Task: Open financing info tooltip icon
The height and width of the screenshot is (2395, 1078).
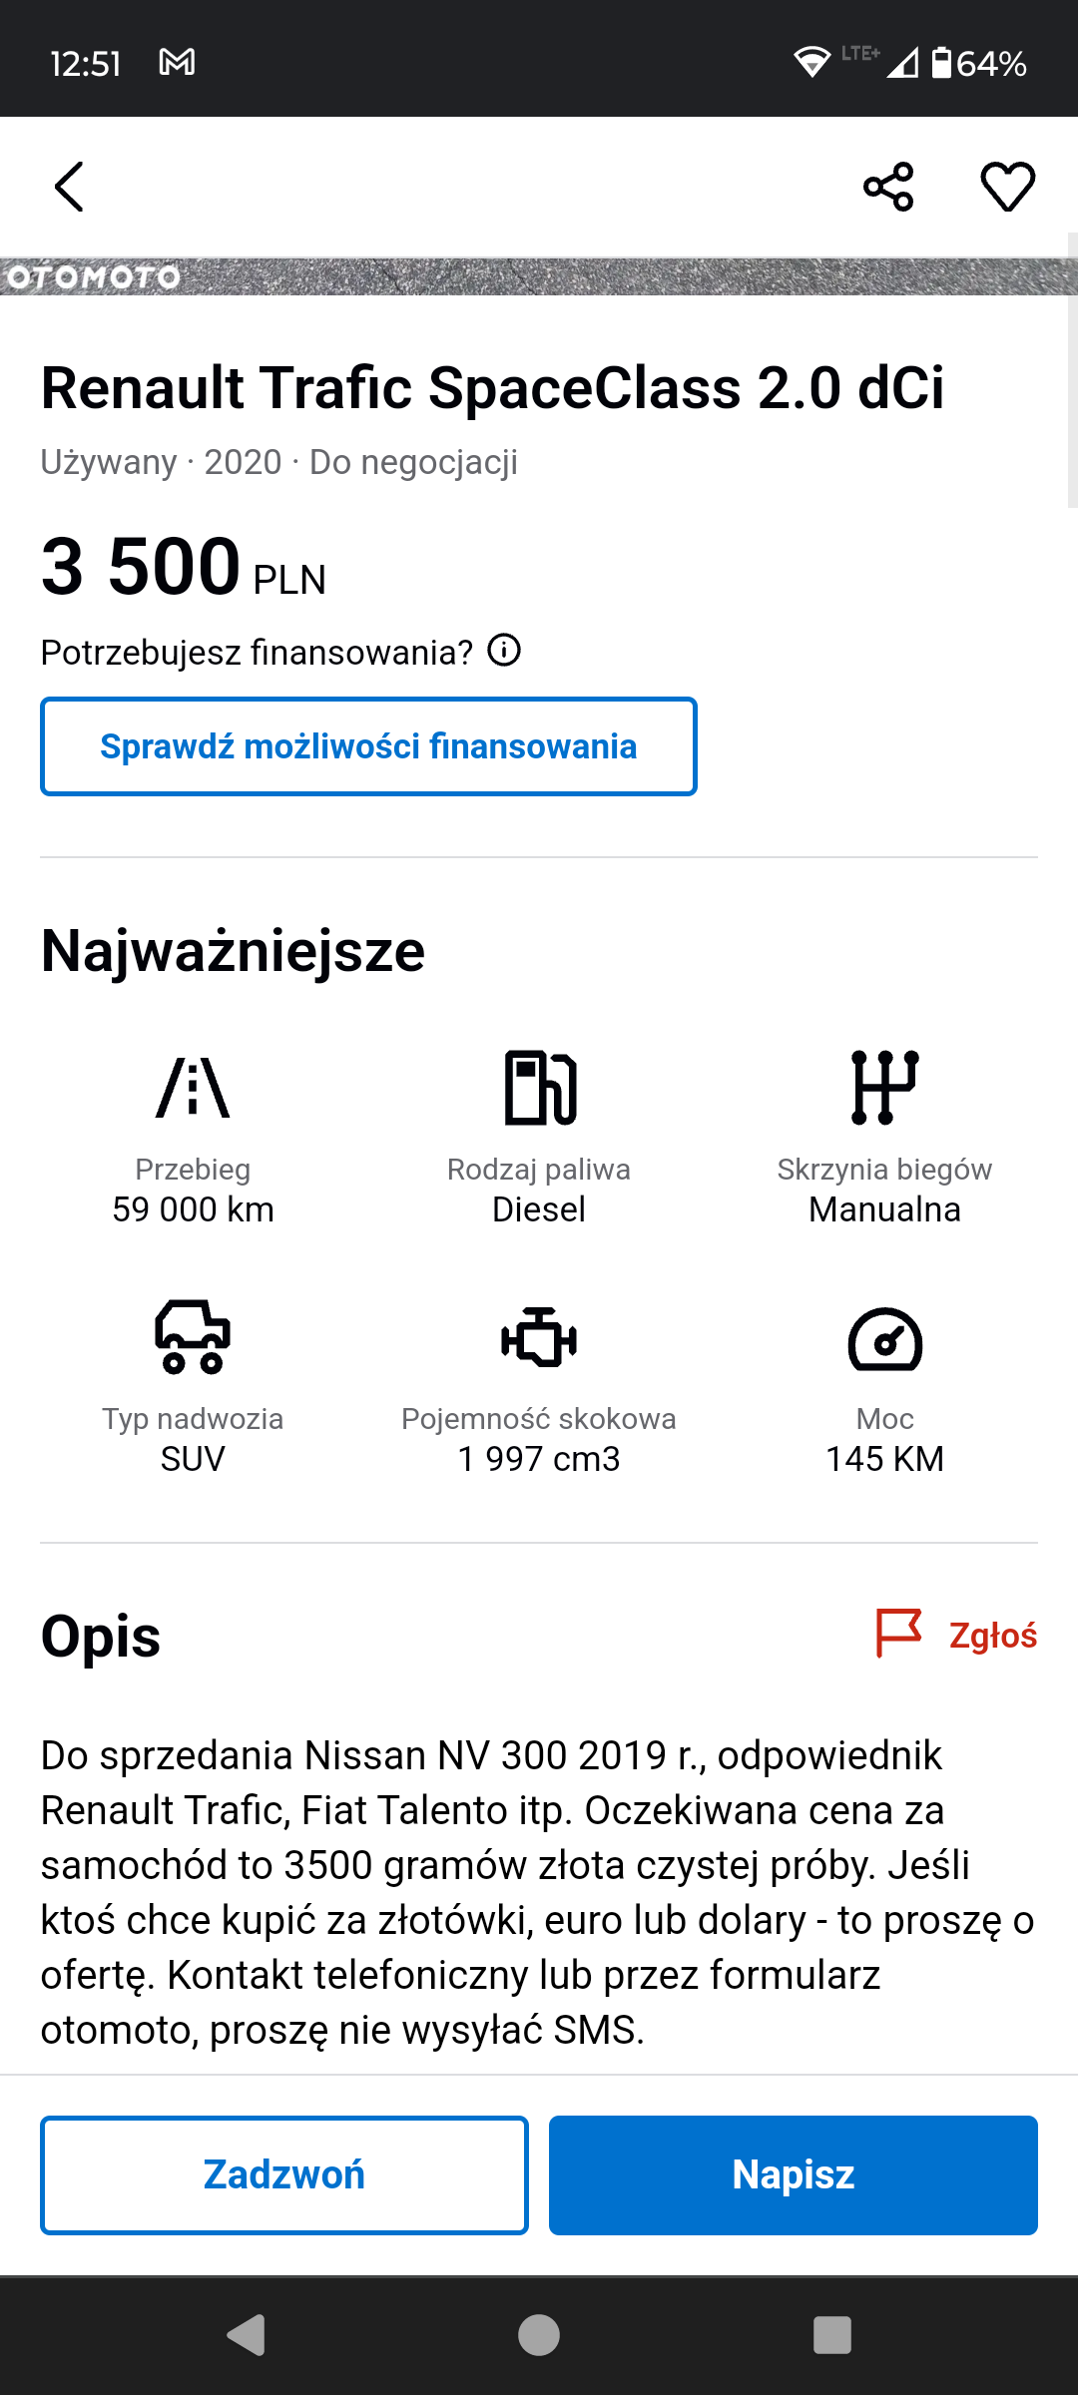Action: click(504, 651)
